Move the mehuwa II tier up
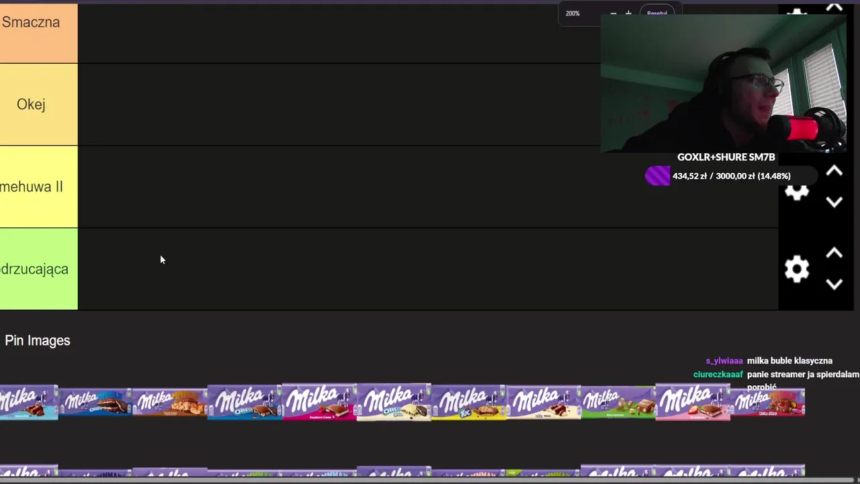The width and height of the screenshot is (860, 484). tap(834, 171)
